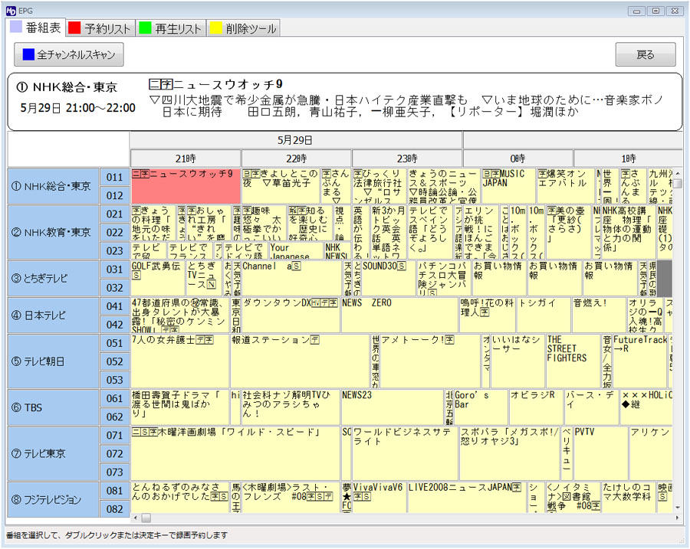Select the 7人の女弁護士 program
Viewport: 690px width, 549px height.
click(180, 361)
